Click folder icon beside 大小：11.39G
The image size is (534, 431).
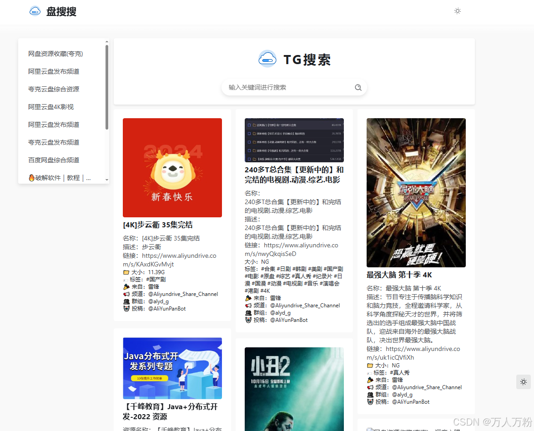click(126, 272)
